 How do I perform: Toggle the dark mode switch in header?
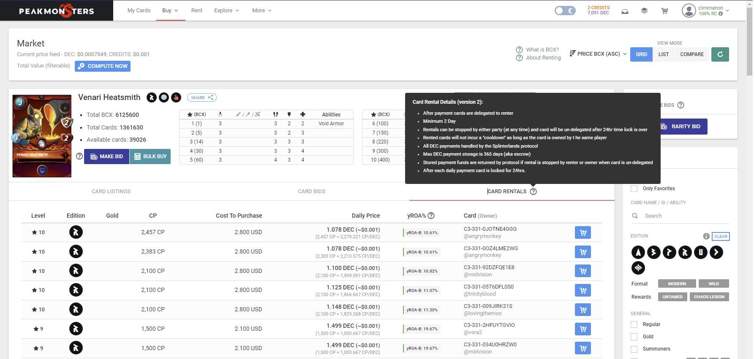565,11
